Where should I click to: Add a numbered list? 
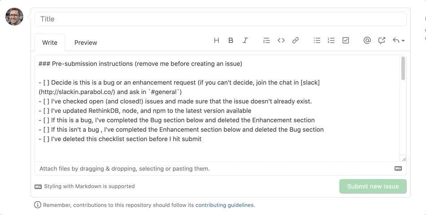[331, 40]
